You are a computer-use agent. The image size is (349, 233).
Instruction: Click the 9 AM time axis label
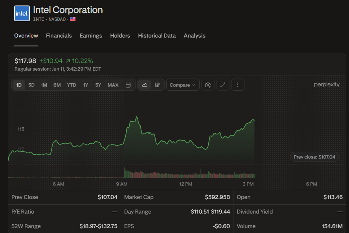pyautogui.click(x=122, y=184)
